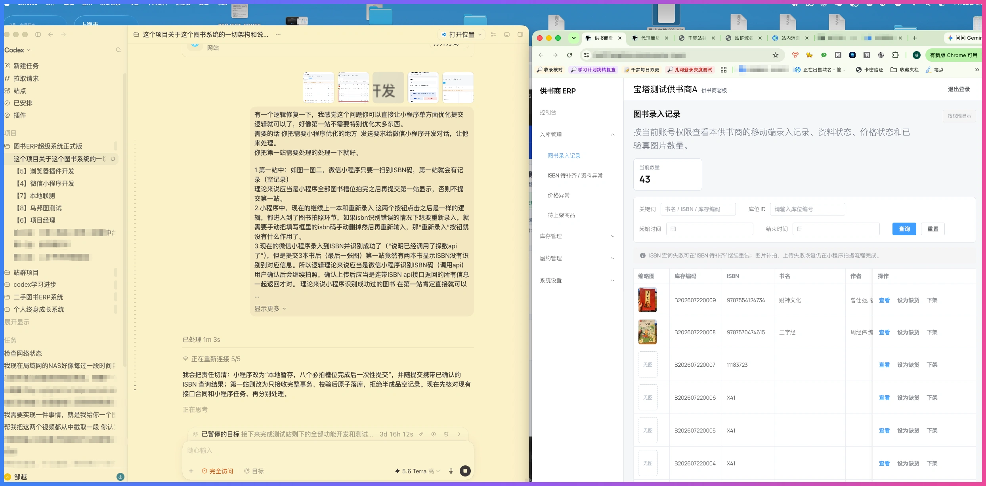Open thread more options ellipsis
This screenshot has height=486, width=986.
[x=278, y=34]
